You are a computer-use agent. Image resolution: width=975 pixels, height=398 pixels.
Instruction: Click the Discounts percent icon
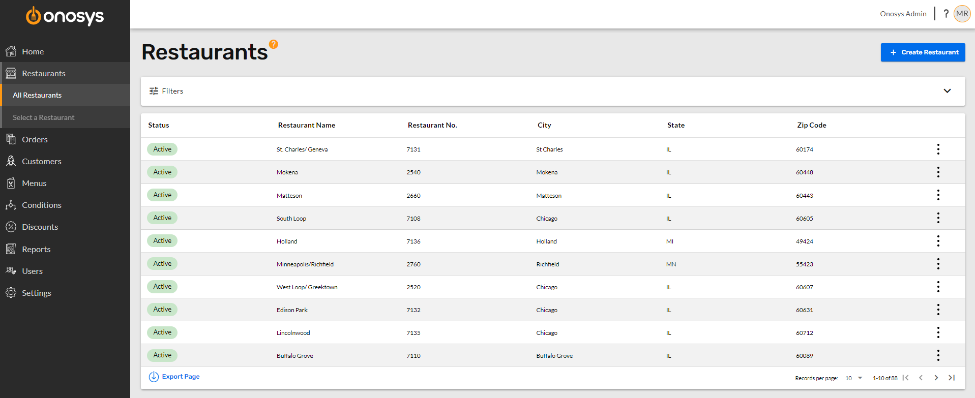(x=11, y=227)
